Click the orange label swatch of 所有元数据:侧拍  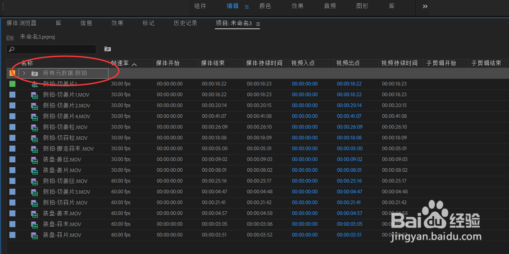pyautogui.click(x=12, y=73)
